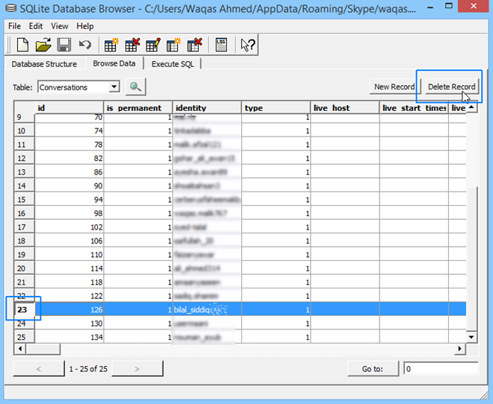The width and height of the screenshot is (493, 404).
Task: Expand the Conversations table dropdown
Action: pyautogui.click(x=114, y=86)
